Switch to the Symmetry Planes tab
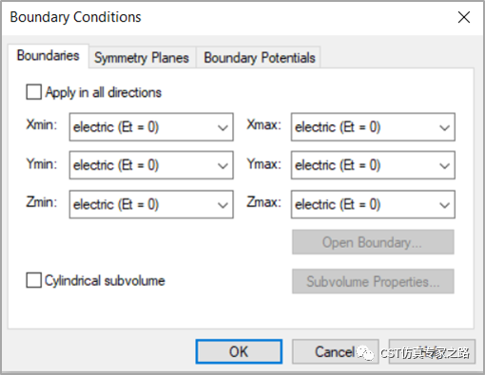Viewport: 485px width, 375px height. coord(142,58)
